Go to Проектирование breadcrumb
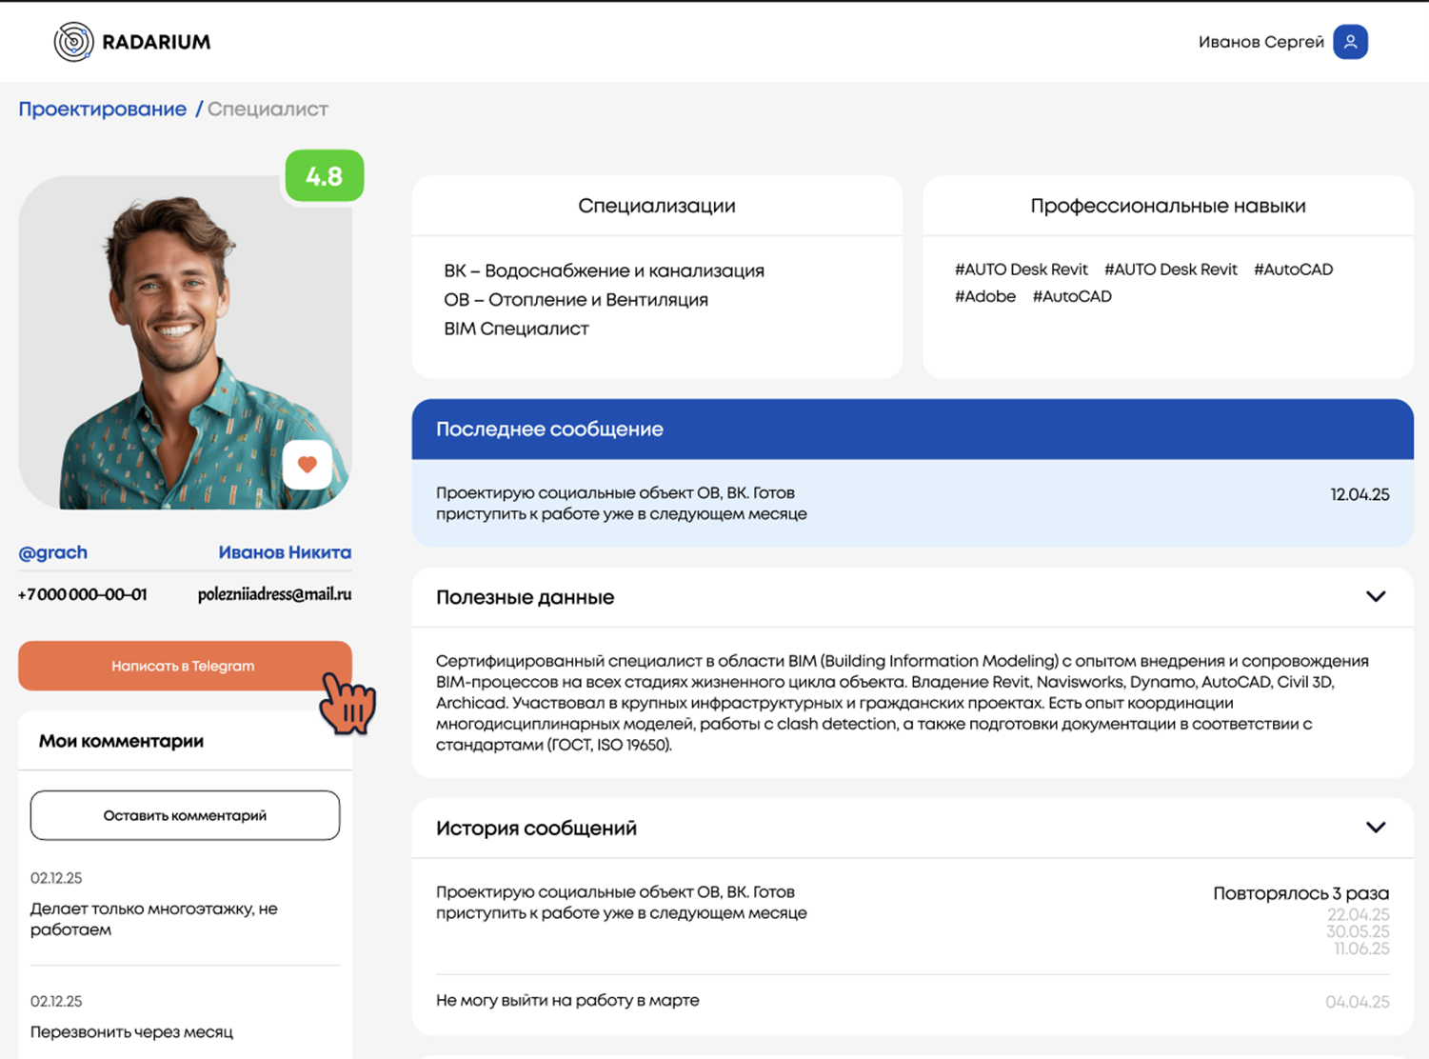 click(x=103, y=109)
